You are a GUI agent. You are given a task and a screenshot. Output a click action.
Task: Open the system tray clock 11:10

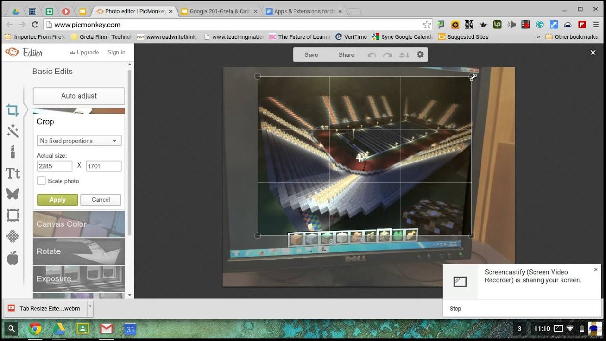[542, 328]
